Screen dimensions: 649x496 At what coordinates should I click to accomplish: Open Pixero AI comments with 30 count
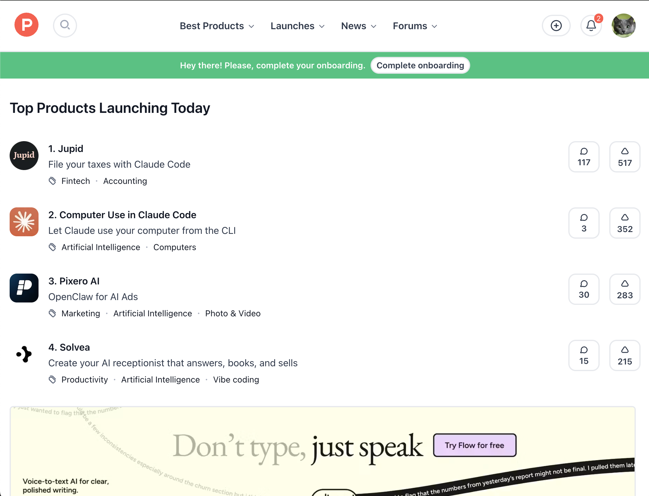coord(584,289)
